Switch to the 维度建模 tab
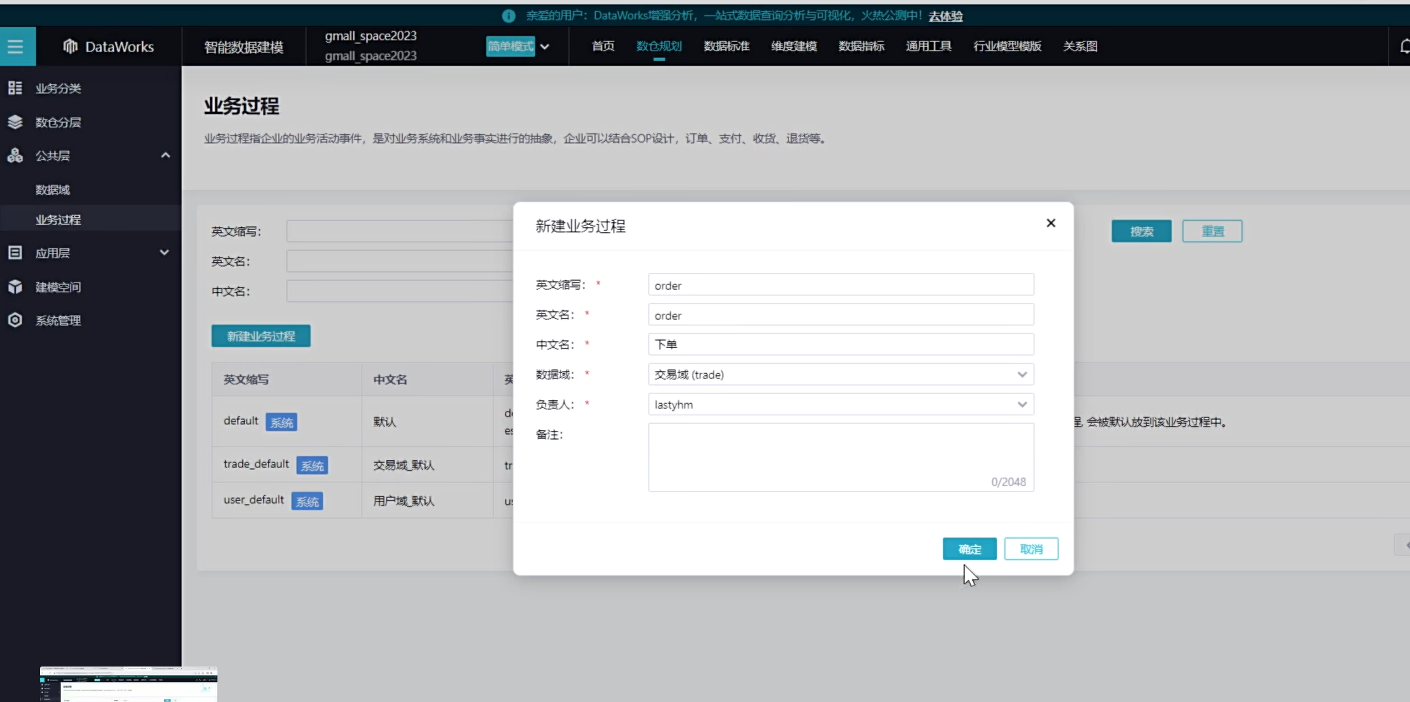 click(793, 47)
